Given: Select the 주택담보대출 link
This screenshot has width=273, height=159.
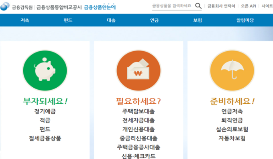Looking at the screenshot, I should tap(139, 111).
